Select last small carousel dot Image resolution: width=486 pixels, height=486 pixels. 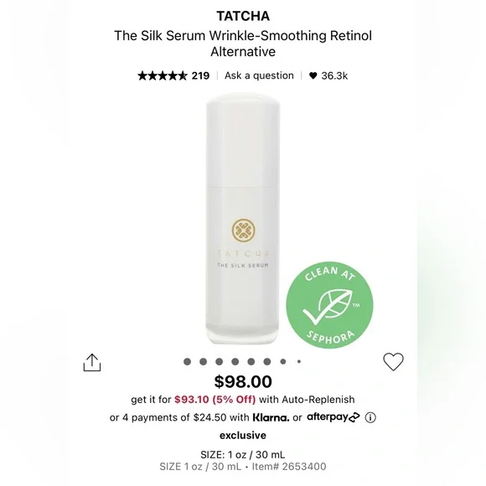click(299, 361)
